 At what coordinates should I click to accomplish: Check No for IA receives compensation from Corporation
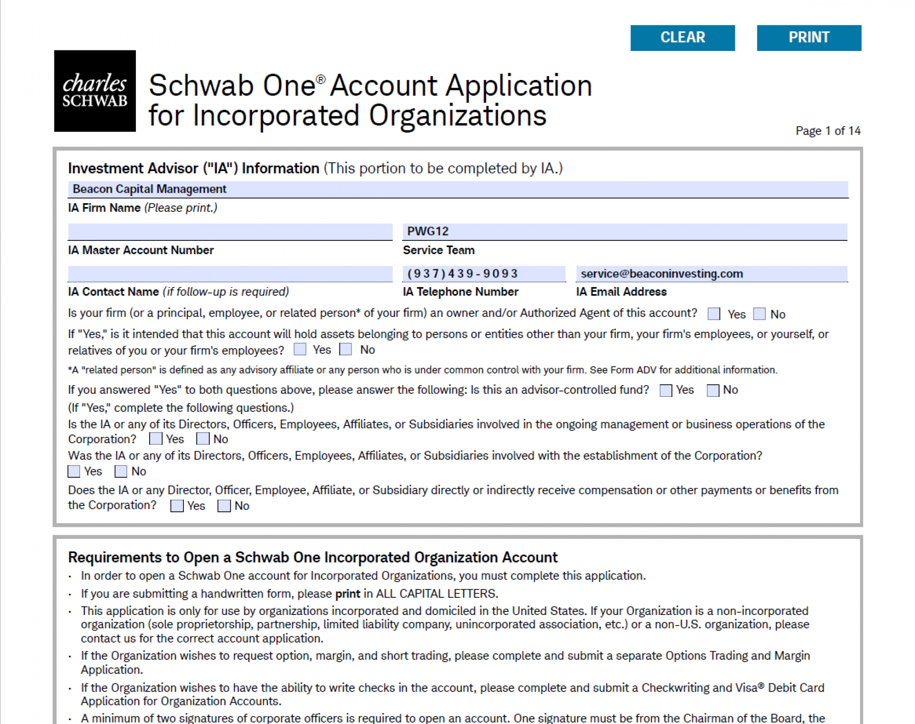[224, 506]
